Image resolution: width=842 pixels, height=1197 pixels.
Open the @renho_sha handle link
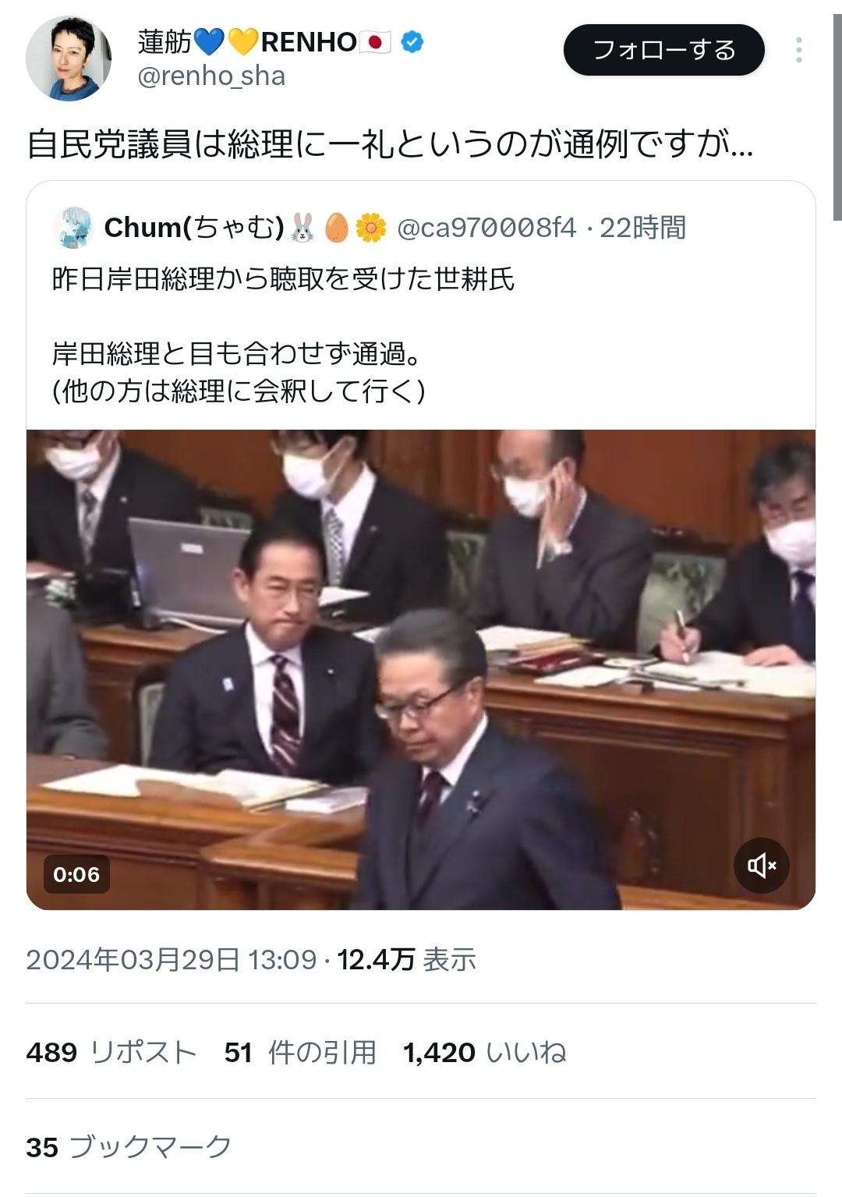tap(211, 76)
